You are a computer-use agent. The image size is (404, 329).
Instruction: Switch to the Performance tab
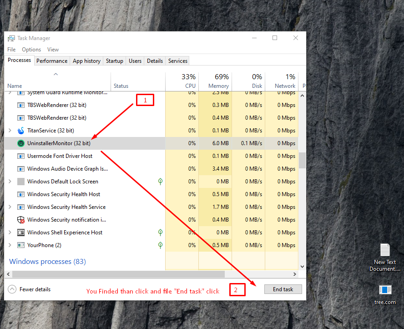tap(52, 61)
